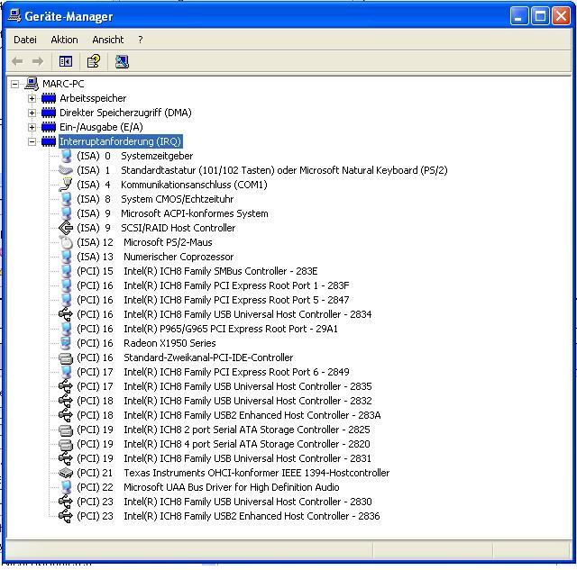Click the Geräte-Manager title bar icon
This screenshot has height=570, width=577.
click(x=14, y=16)
